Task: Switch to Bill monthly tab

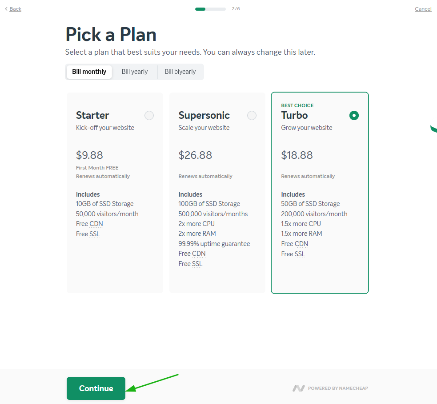Action: [x=89, y=72]
